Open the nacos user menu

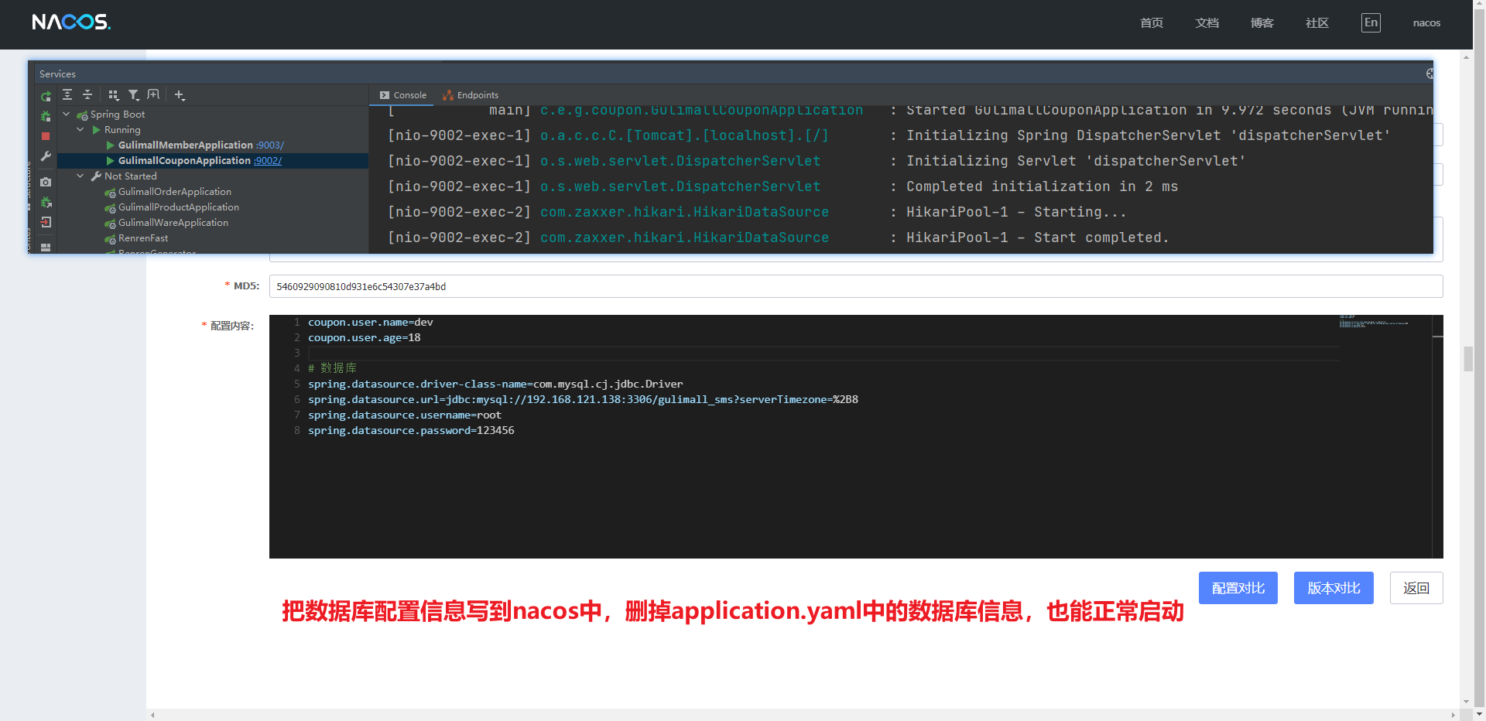click(x=1426, y=23)
